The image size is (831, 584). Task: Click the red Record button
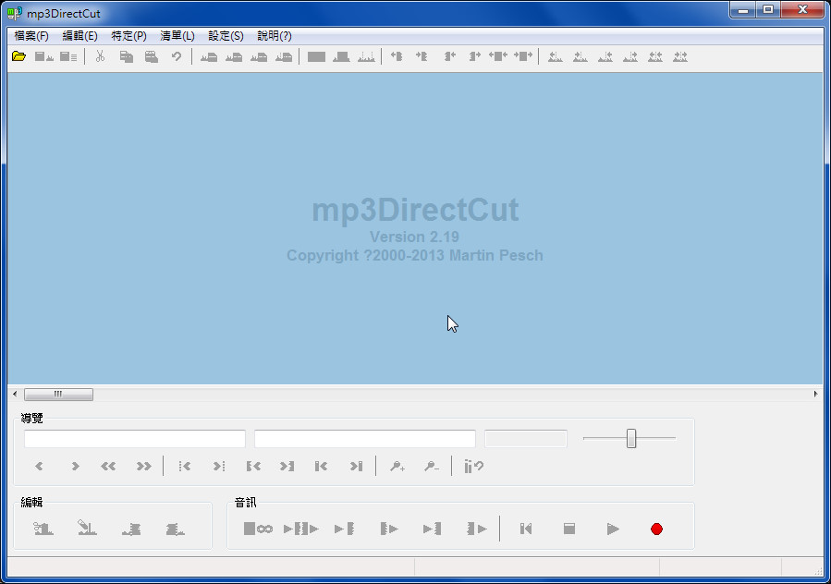coord(656,529)
